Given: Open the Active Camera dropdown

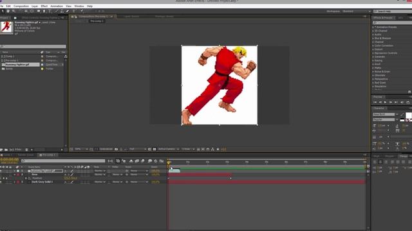Looking at the screenshot, I should [168, 149].
